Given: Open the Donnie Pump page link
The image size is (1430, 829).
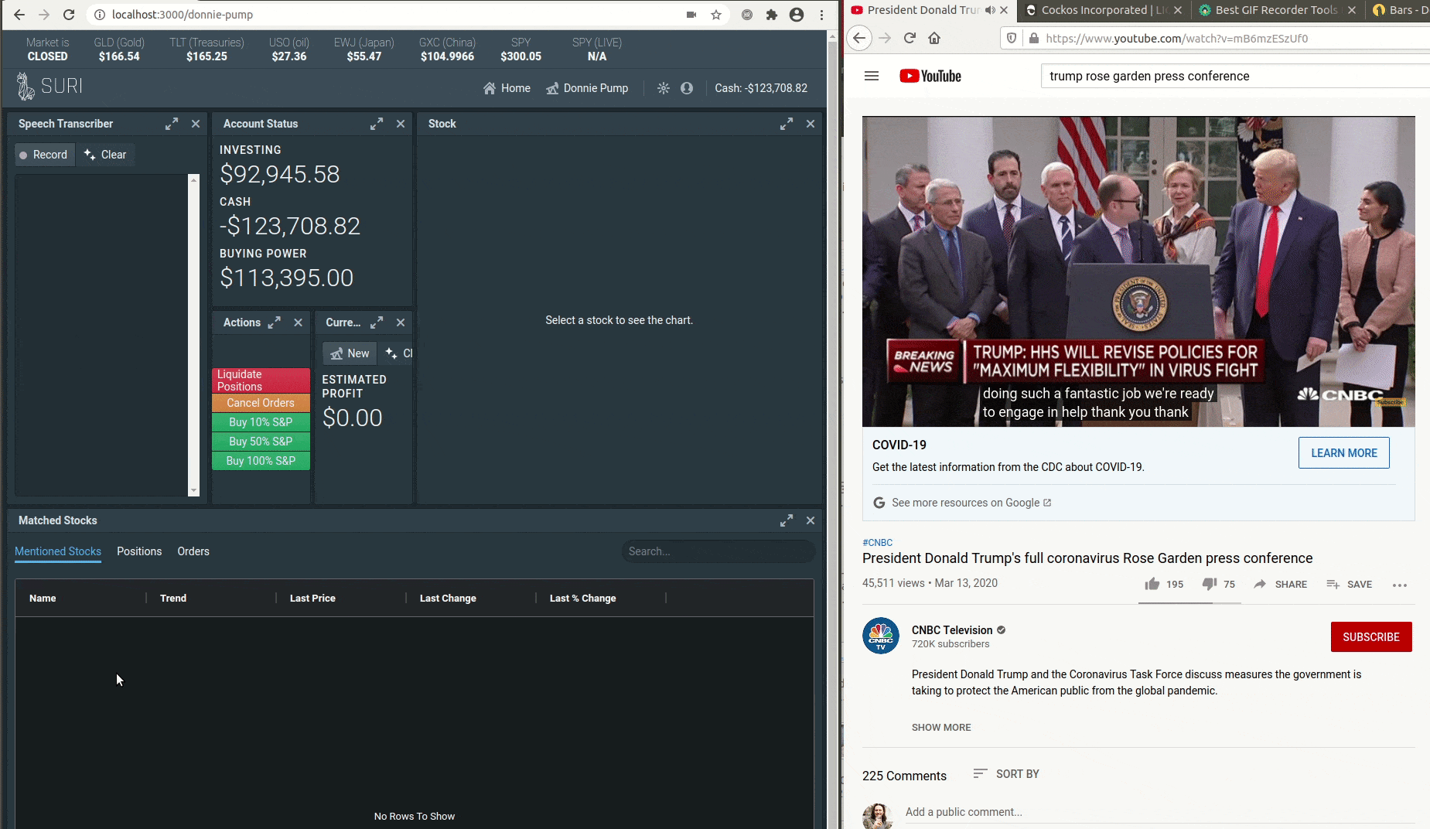Looking at the screenshot, I should click(587, 88).
